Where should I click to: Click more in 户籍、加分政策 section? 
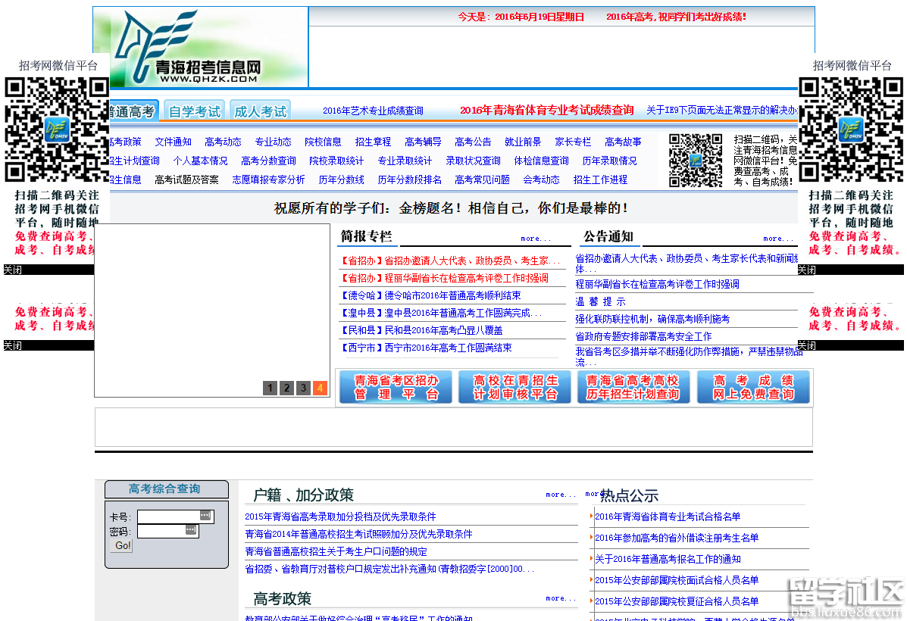coord(561,495)
